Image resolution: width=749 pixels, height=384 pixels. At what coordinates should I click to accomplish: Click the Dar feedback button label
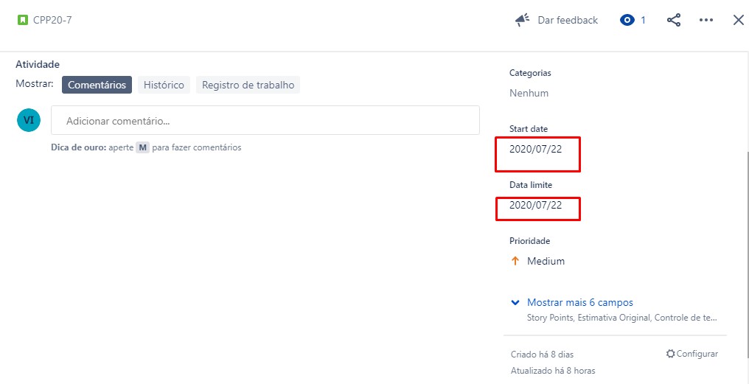click(568, 20)
